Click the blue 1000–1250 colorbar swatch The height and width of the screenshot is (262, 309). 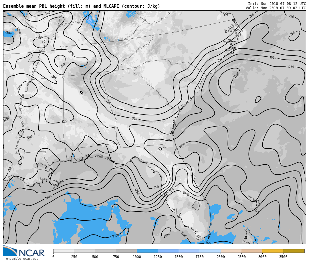coord(147,251)
